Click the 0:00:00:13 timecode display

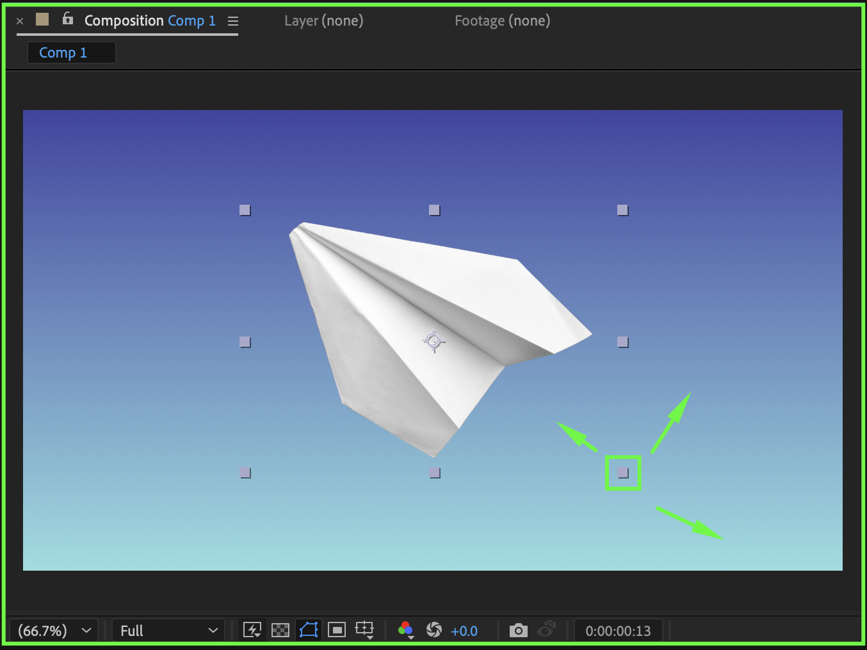[x=618, y=631]
